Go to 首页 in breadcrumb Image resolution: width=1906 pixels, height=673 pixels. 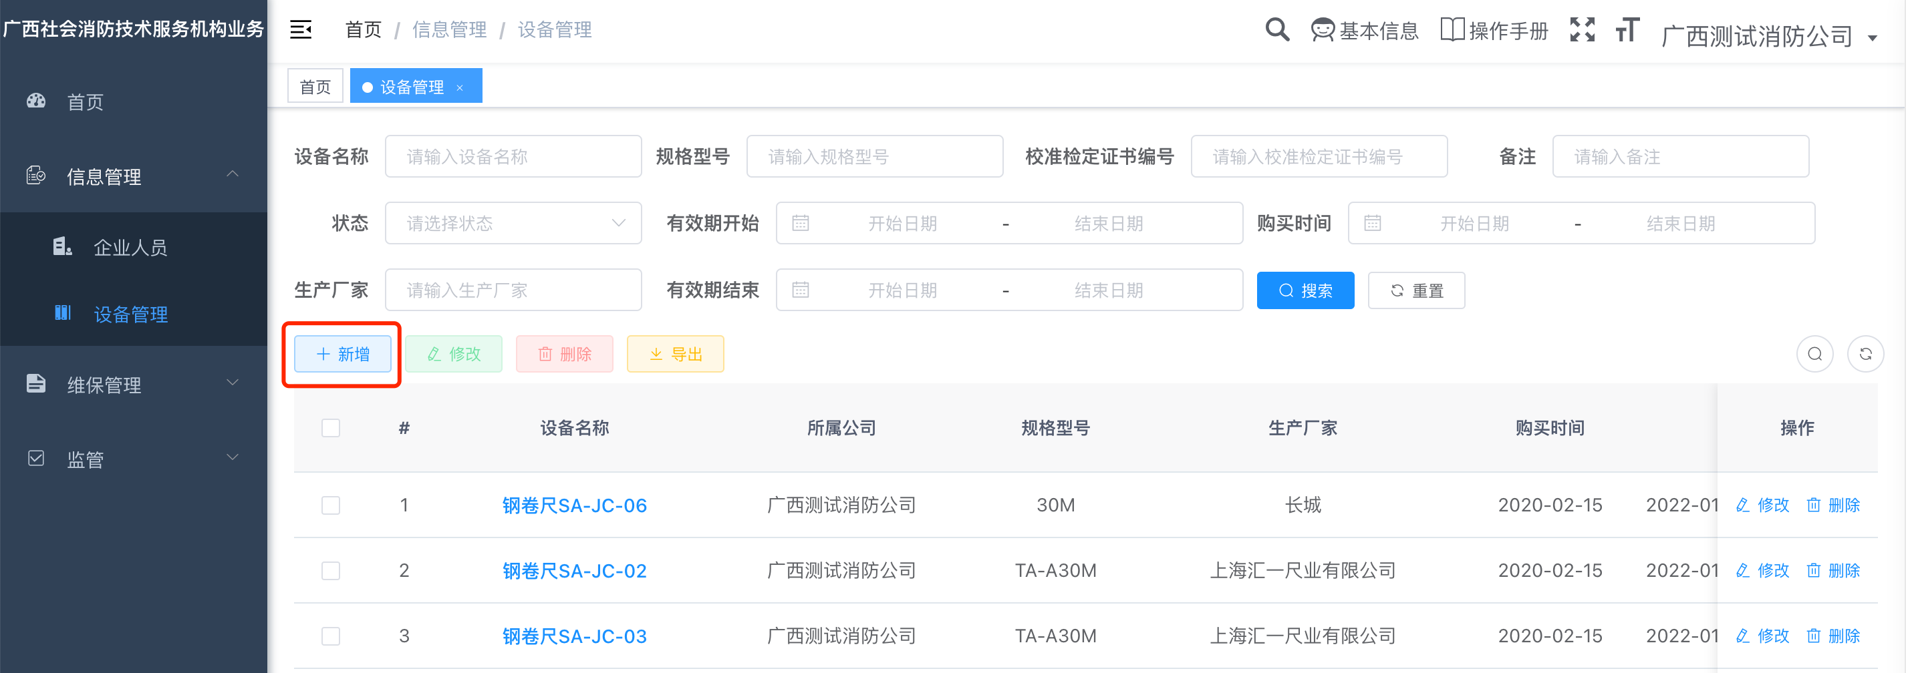click(364, 29)
